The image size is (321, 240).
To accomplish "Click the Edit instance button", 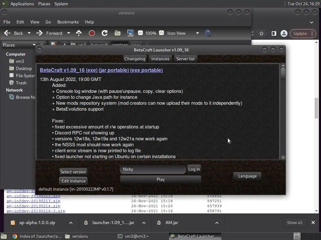I will coord(73,181).
